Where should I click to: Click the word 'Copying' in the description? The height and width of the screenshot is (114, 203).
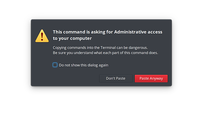tap(60, 47)
